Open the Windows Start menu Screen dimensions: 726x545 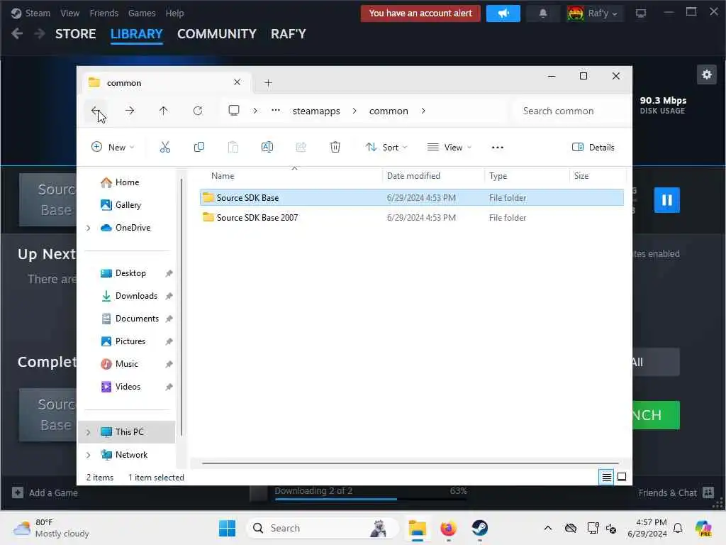coord(227,528)
